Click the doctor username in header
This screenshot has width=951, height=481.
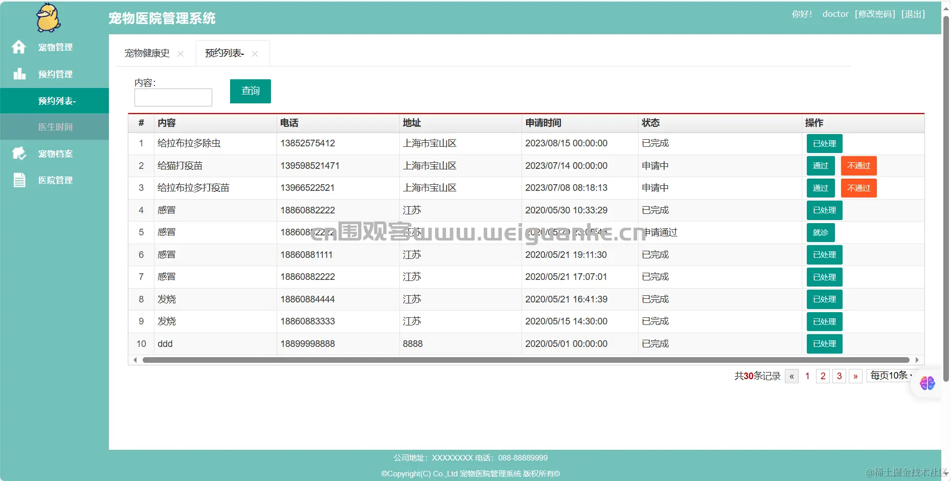[835, 14]
